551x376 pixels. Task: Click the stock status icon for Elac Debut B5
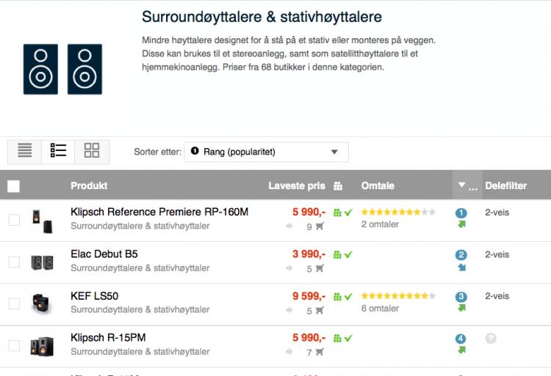click(343, 254)
